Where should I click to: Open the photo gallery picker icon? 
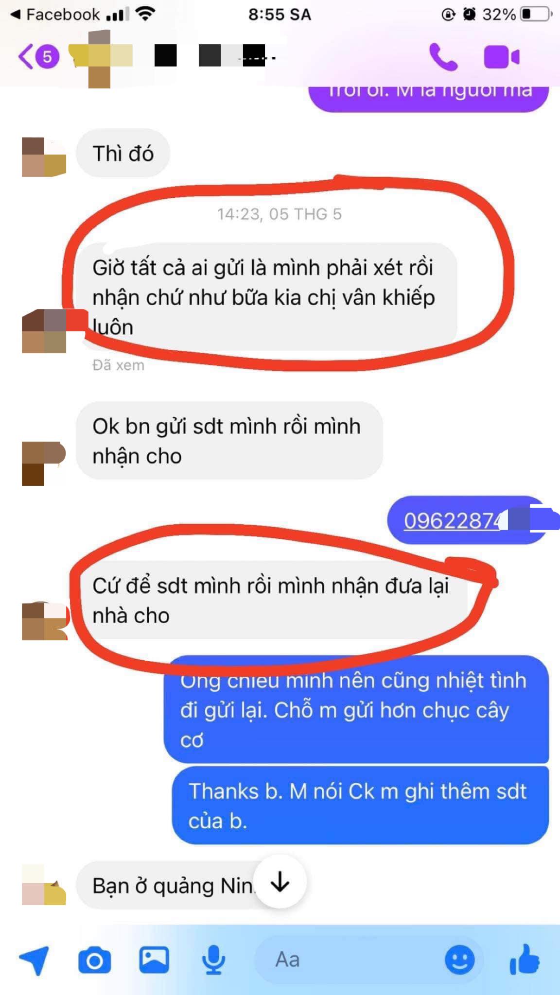click(154, 960)
